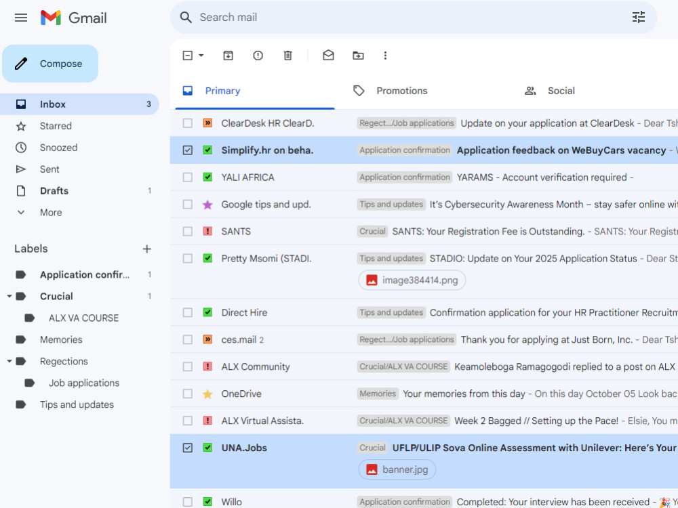Click red exclamation marker on ALX Community email
Image resolution: width=678 pixels, height=508 pixels.
point(207,366)
